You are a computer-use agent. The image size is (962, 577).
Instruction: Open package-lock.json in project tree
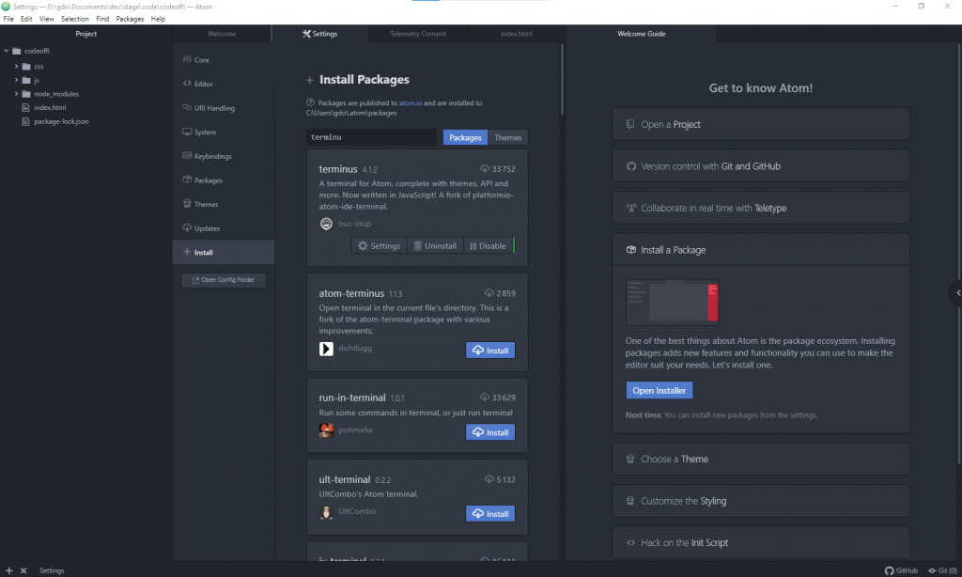coord(61,121)
